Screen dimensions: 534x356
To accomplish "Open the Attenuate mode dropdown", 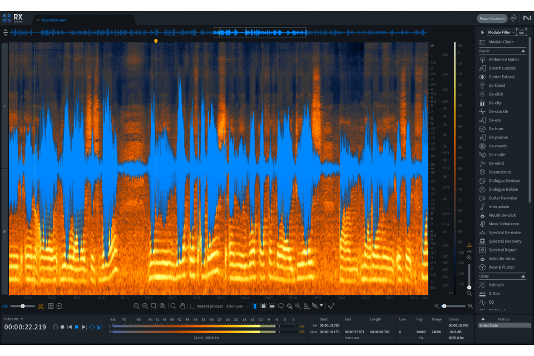I will (236, 306).
